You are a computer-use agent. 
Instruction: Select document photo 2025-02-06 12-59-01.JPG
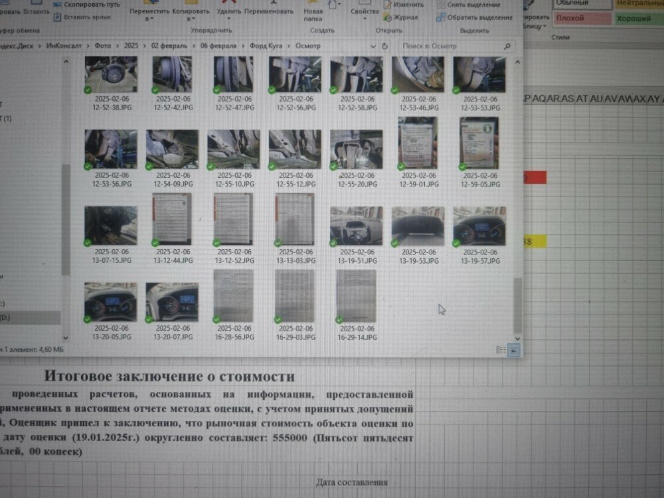(x=418, y=143)
